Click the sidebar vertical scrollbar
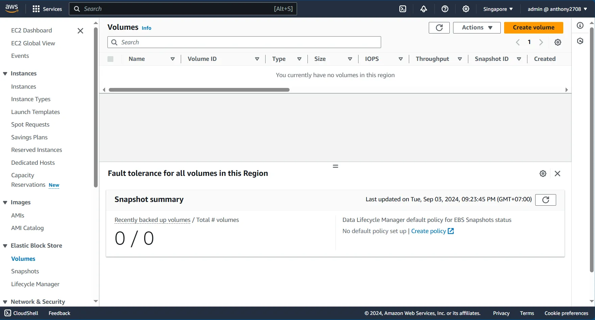The width and height of the screenshot is (595, 320). (x=96, y=107)
